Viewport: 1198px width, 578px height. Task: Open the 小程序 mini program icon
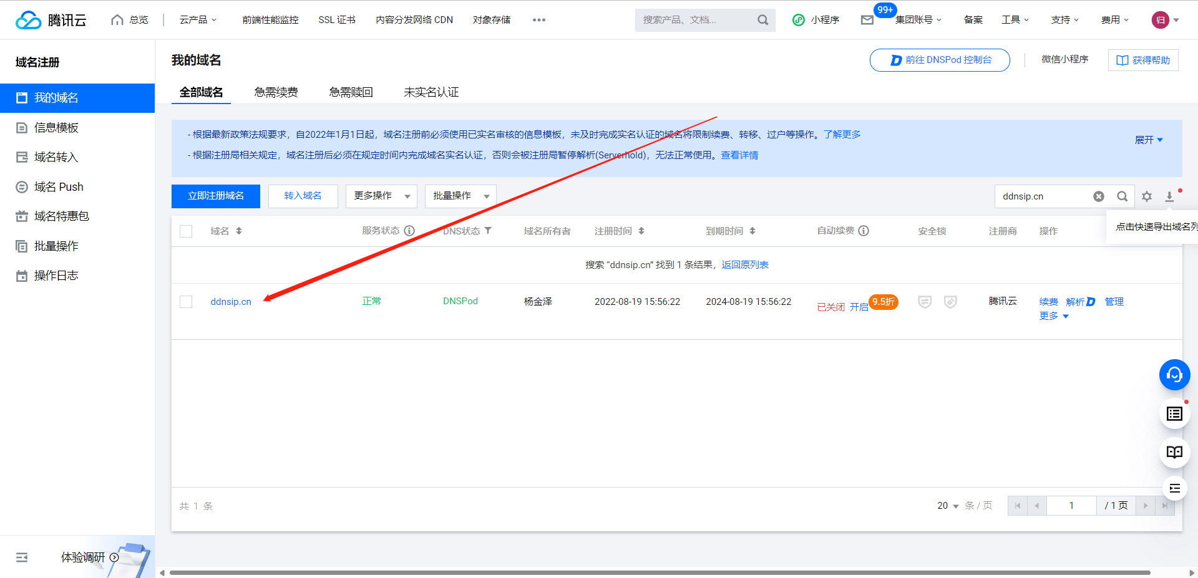tap(799, 20)
